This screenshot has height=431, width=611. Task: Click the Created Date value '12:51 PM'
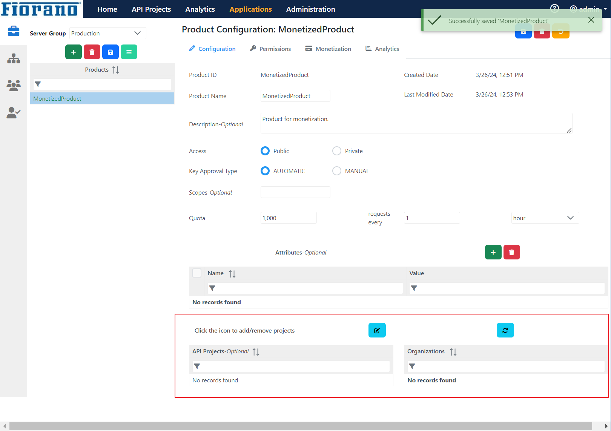tap(511, 75)
